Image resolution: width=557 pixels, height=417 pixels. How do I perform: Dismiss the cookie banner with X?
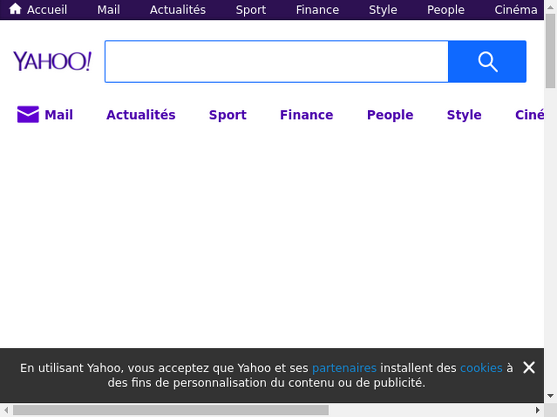pyautogui.click(x=529, y=368)
